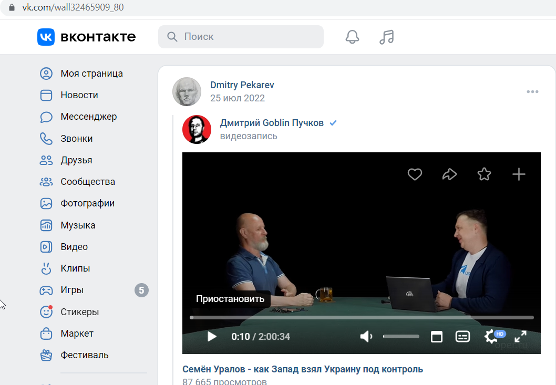Open post options three-dots menu

coord(532,92)
